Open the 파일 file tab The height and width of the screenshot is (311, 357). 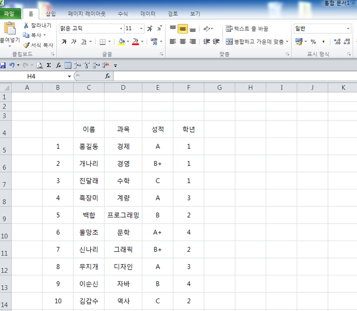click(x=10, y=14)
